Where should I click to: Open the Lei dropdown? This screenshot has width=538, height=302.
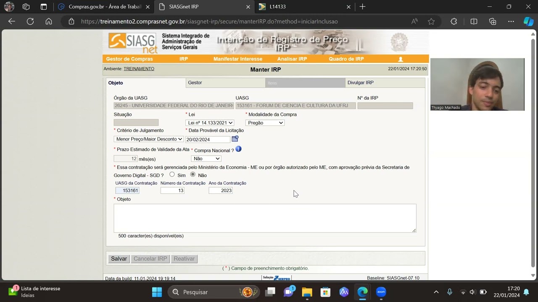click(x=210, y=123)
